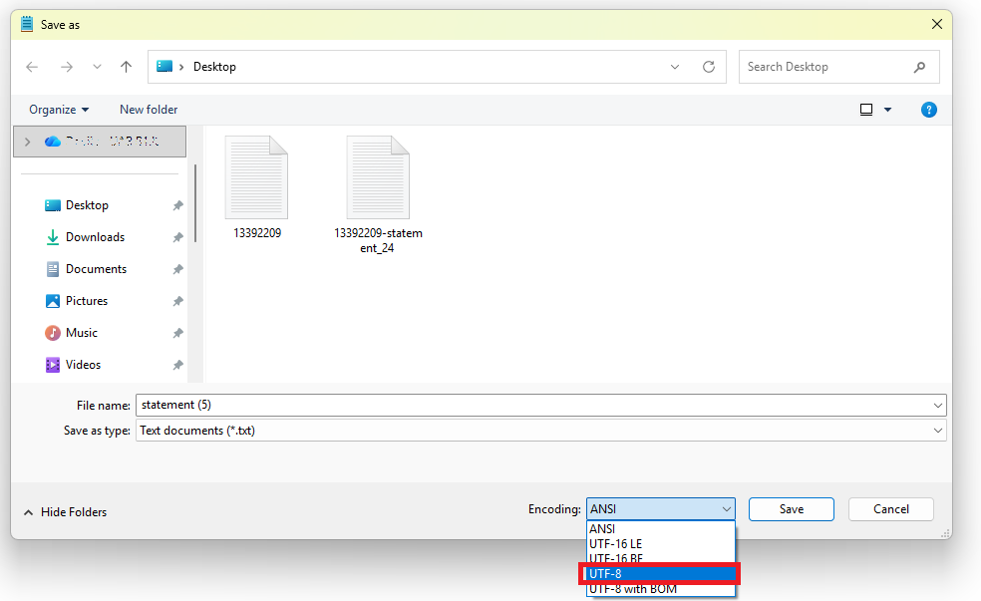Screen dimensions: 981x601
Task: Click the magnifier in Search Desktop box
Action: [x=920, y=67]
